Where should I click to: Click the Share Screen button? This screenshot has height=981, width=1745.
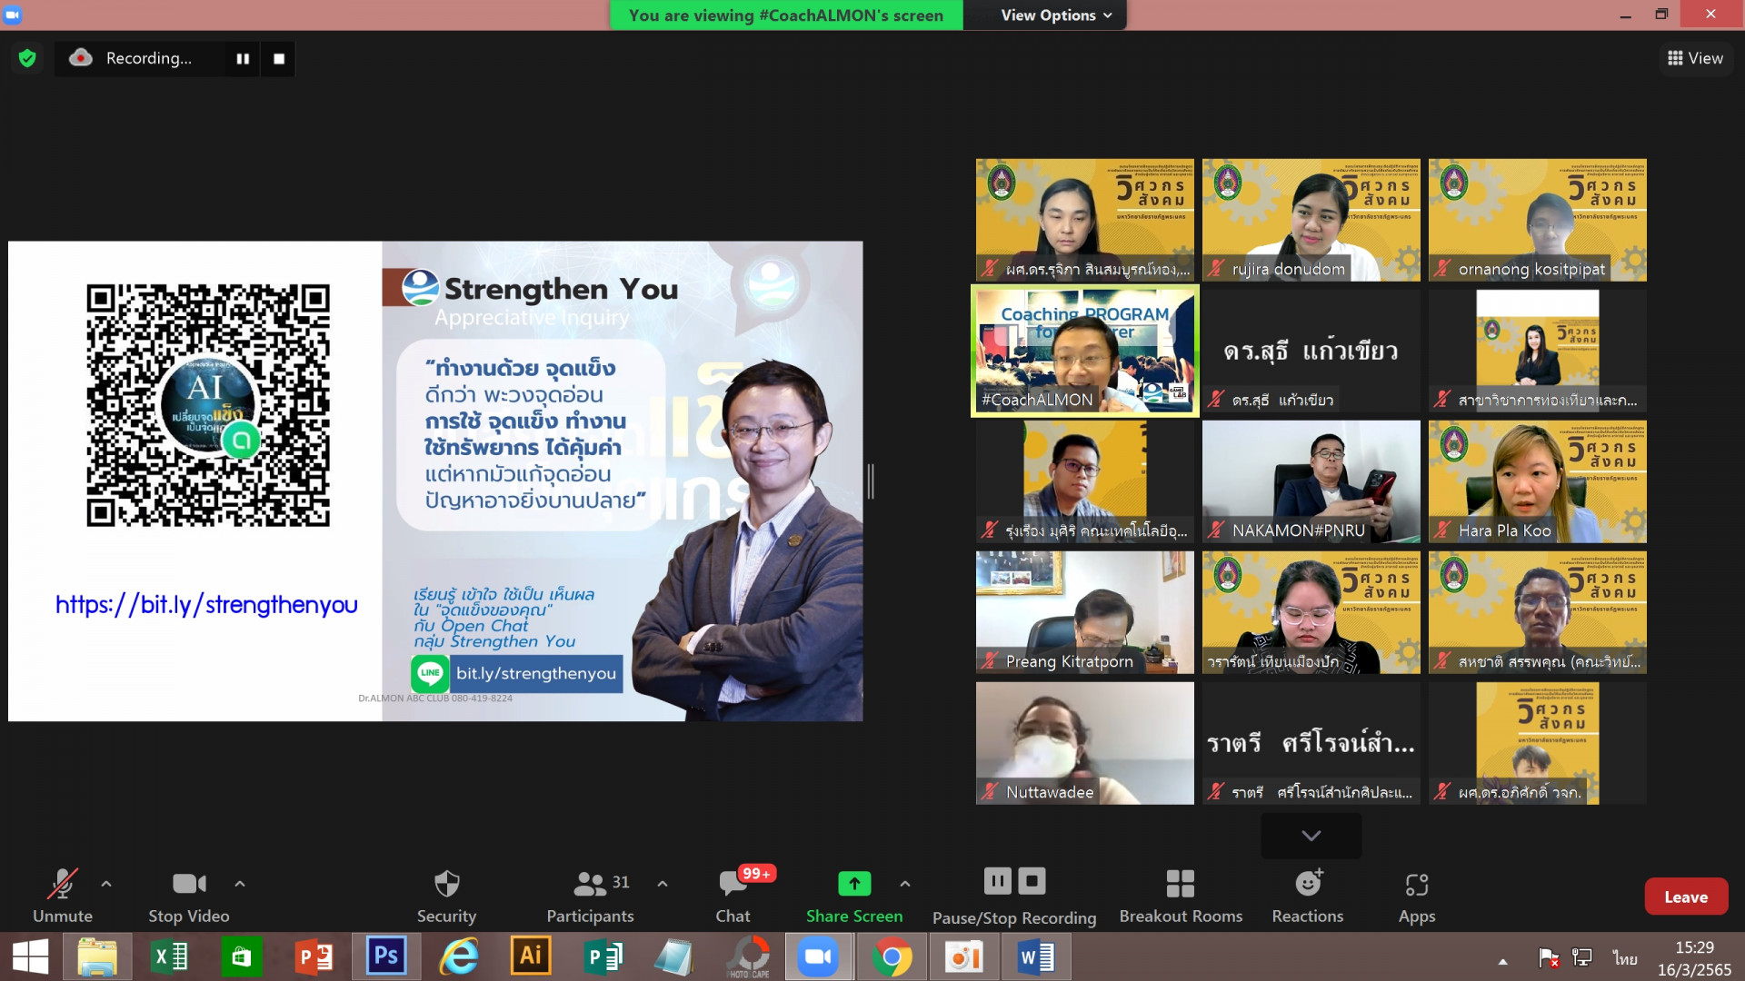pos(854,896)
